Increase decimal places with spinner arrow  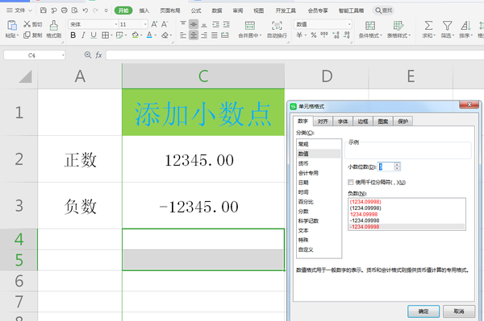click(x=397, y=164)
